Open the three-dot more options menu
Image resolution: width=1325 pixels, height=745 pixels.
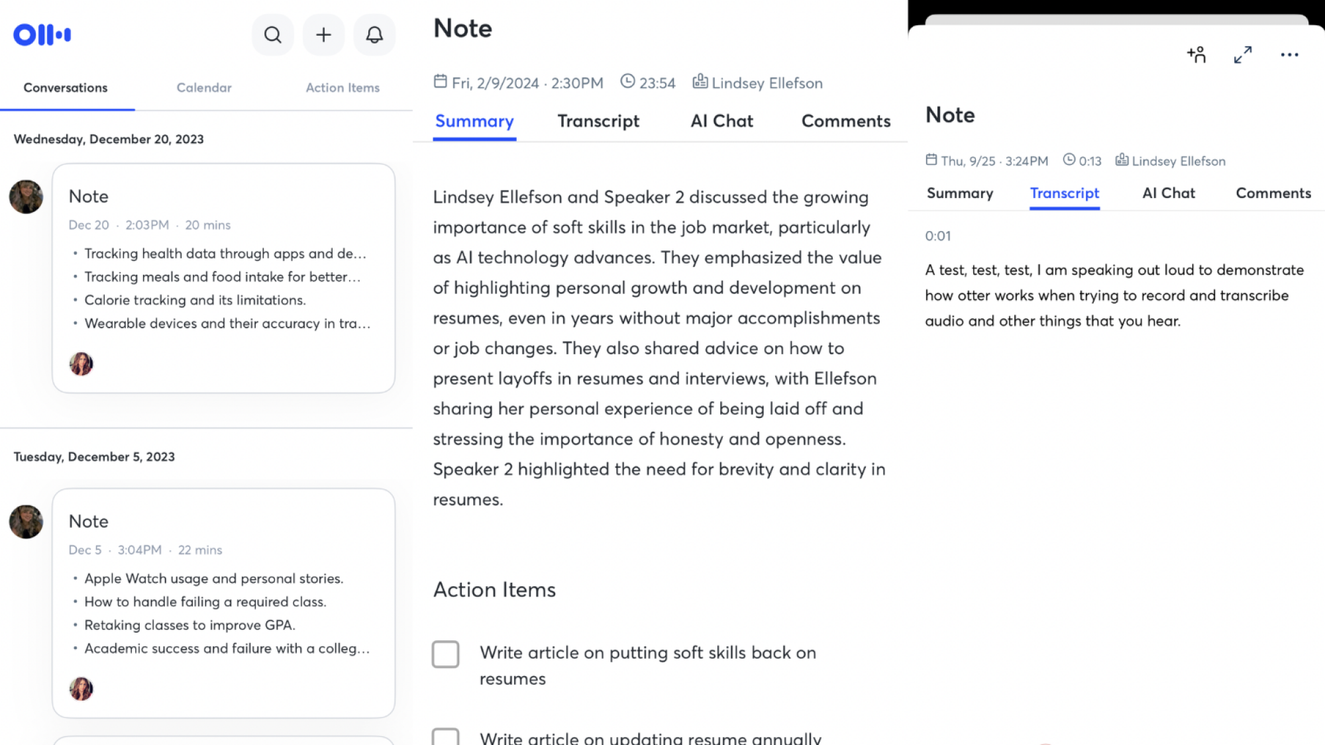pos(1289,54)
